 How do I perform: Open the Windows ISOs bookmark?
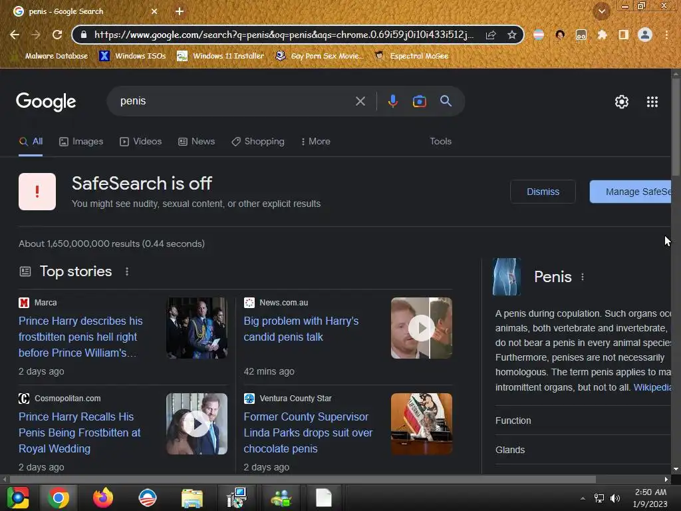click(x=132, y=56)
